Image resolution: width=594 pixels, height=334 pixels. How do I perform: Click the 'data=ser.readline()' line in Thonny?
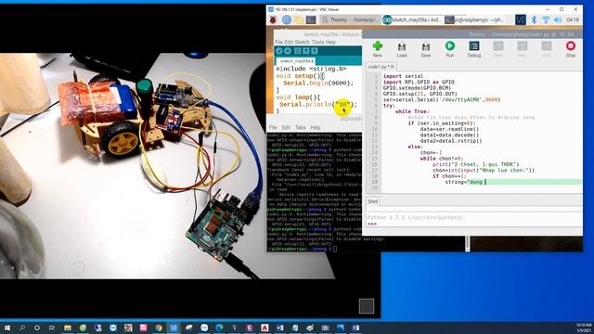click(x=449, y=129)
